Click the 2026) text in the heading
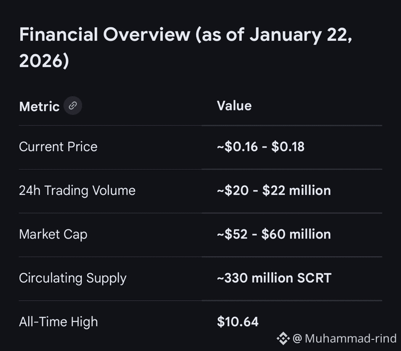The image size is (401, 351). (44, 61)
